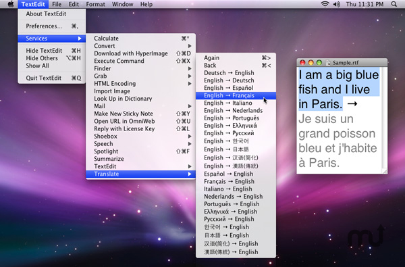Select Reply with License Key

141,128
